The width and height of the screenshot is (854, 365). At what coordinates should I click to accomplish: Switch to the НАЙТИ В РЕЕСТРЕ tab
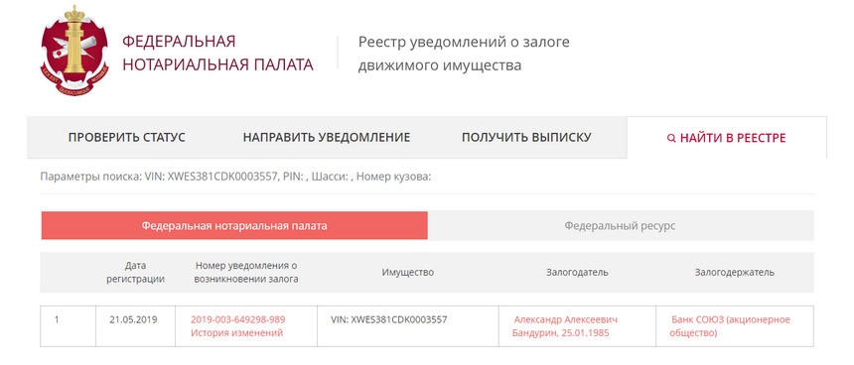(x=727, y=138)
